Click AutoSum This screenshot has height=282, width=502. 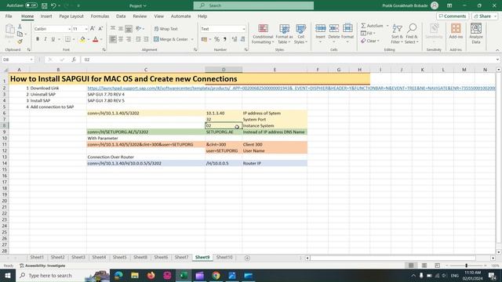[x=372, y=26]
